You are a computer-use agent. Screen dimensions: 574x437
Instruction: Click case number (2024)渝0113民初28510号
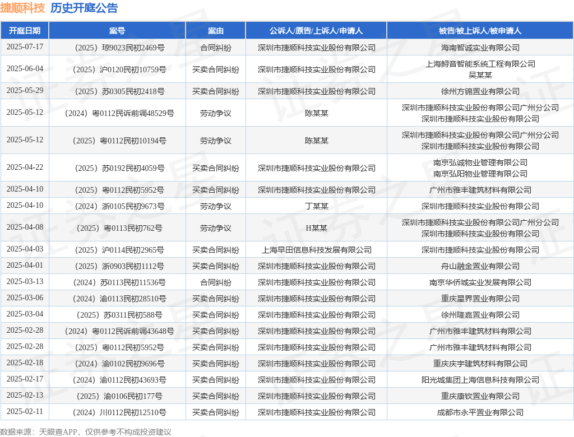pos(119,299)
